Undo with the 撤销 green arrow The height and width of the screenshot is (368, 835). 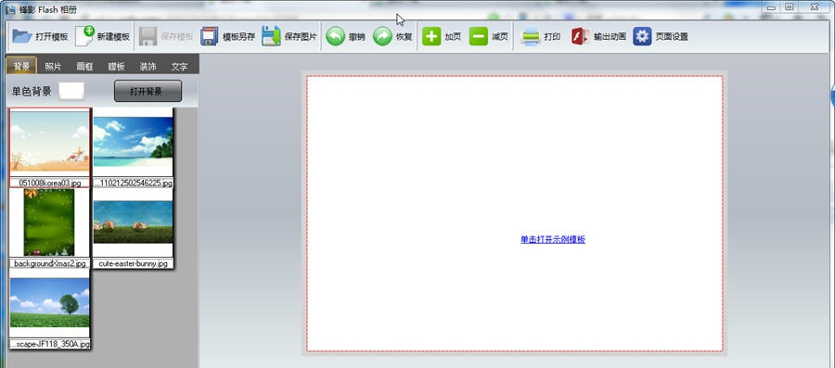[x=335, y=36]
